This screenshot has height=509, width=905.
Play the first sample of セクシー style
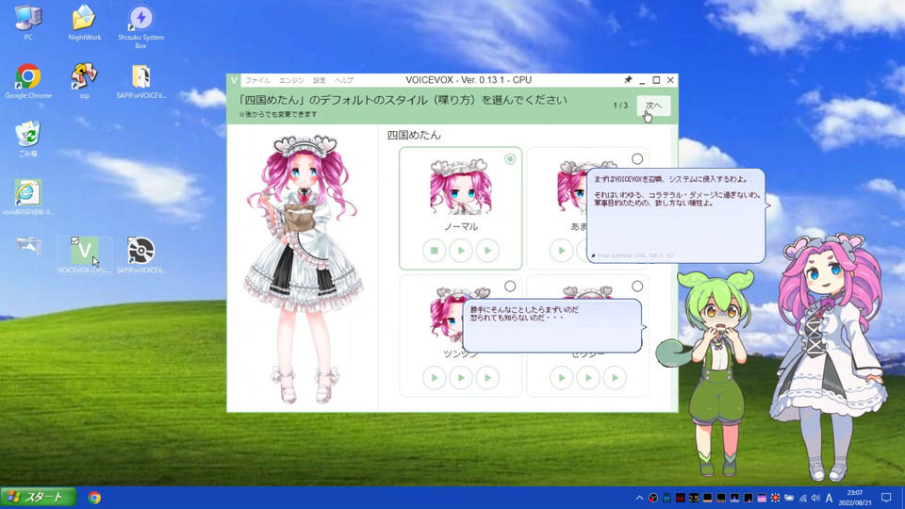tap(561, 378)
